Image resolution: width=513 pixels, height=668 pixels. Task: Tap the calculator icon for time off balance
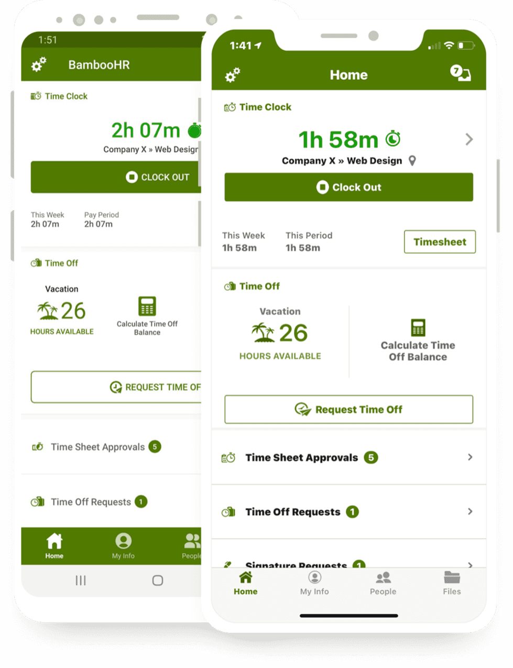pyautogui.click(x=418, y=327)
